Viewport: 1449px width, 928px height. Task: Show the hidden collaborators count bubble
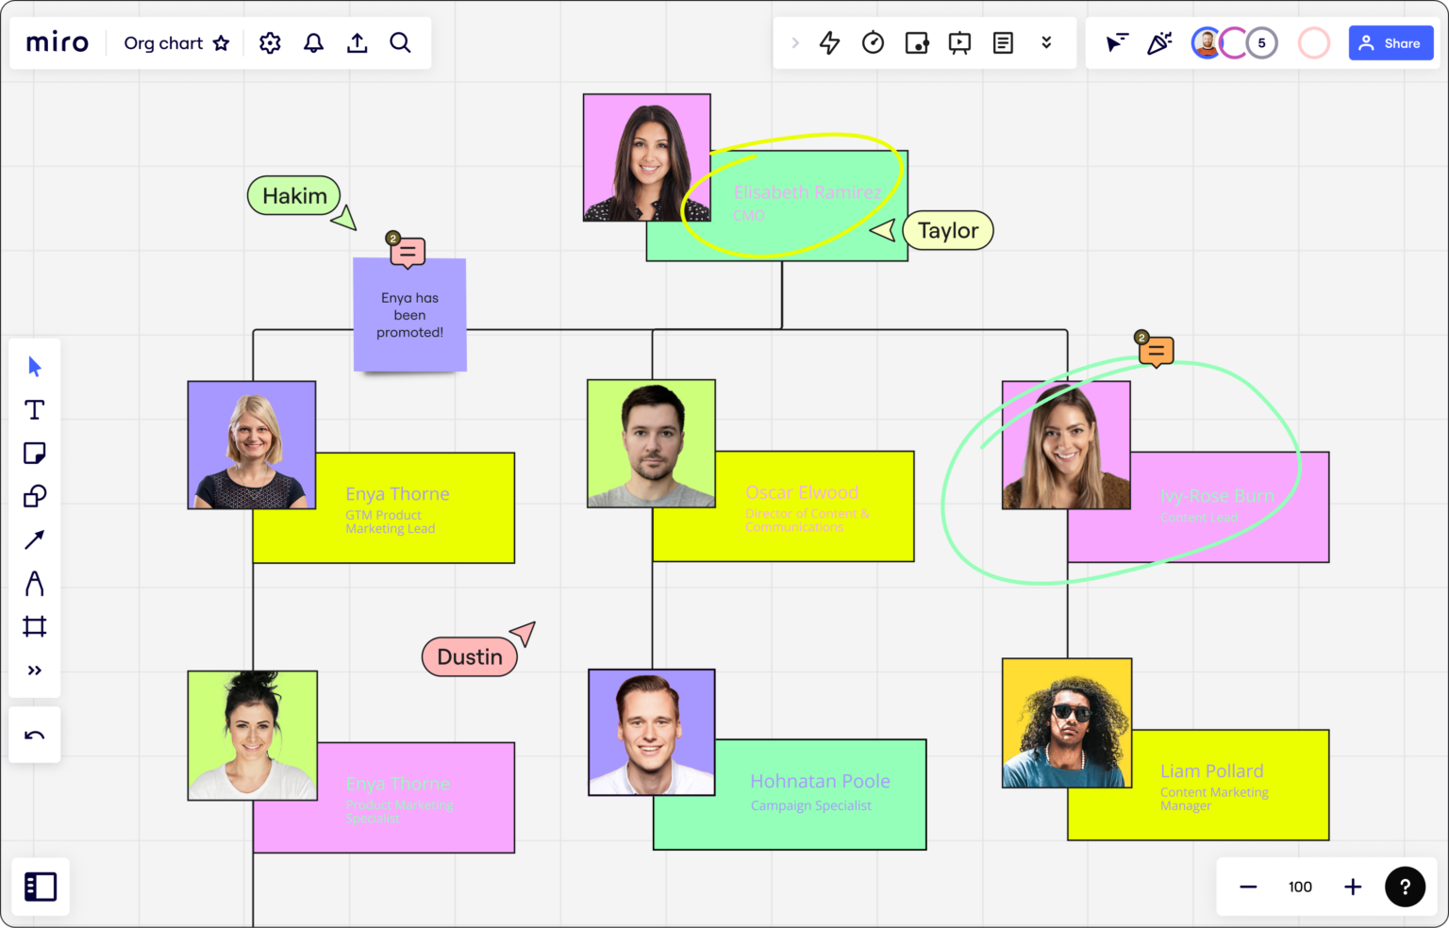click(x=1262, y=42)
